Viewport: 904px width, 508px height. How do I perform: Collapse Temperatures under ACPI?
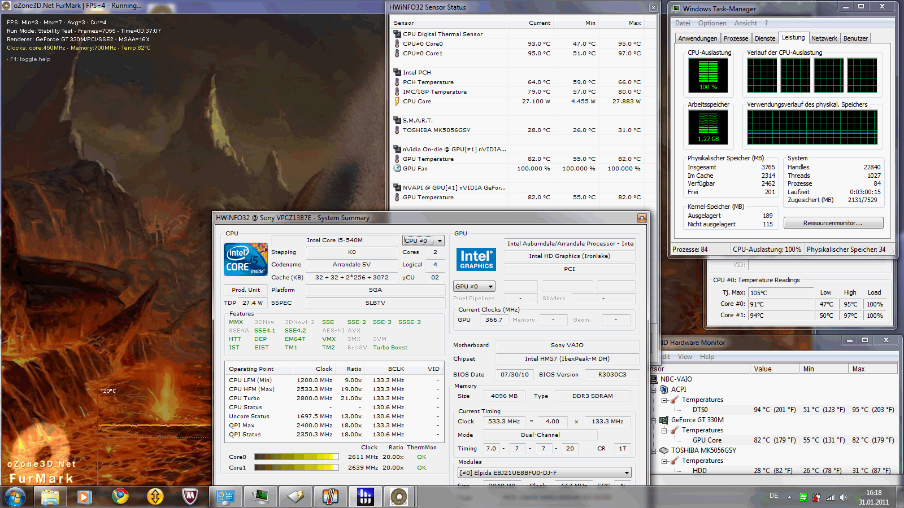click(664, 400)
